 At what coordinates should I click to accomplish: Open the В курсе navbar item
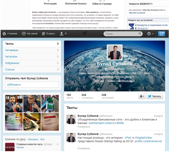48,34
